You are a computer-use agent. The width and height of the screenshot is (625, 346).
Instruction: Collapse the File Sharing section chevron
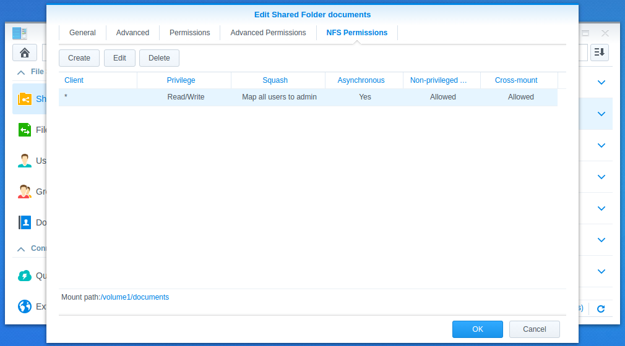tap(21, 72)
